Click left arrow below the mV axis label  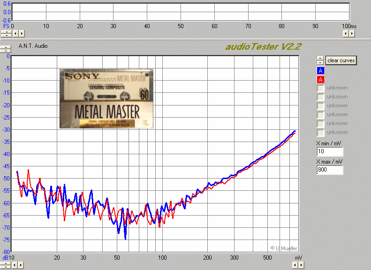tap(295, 265)
